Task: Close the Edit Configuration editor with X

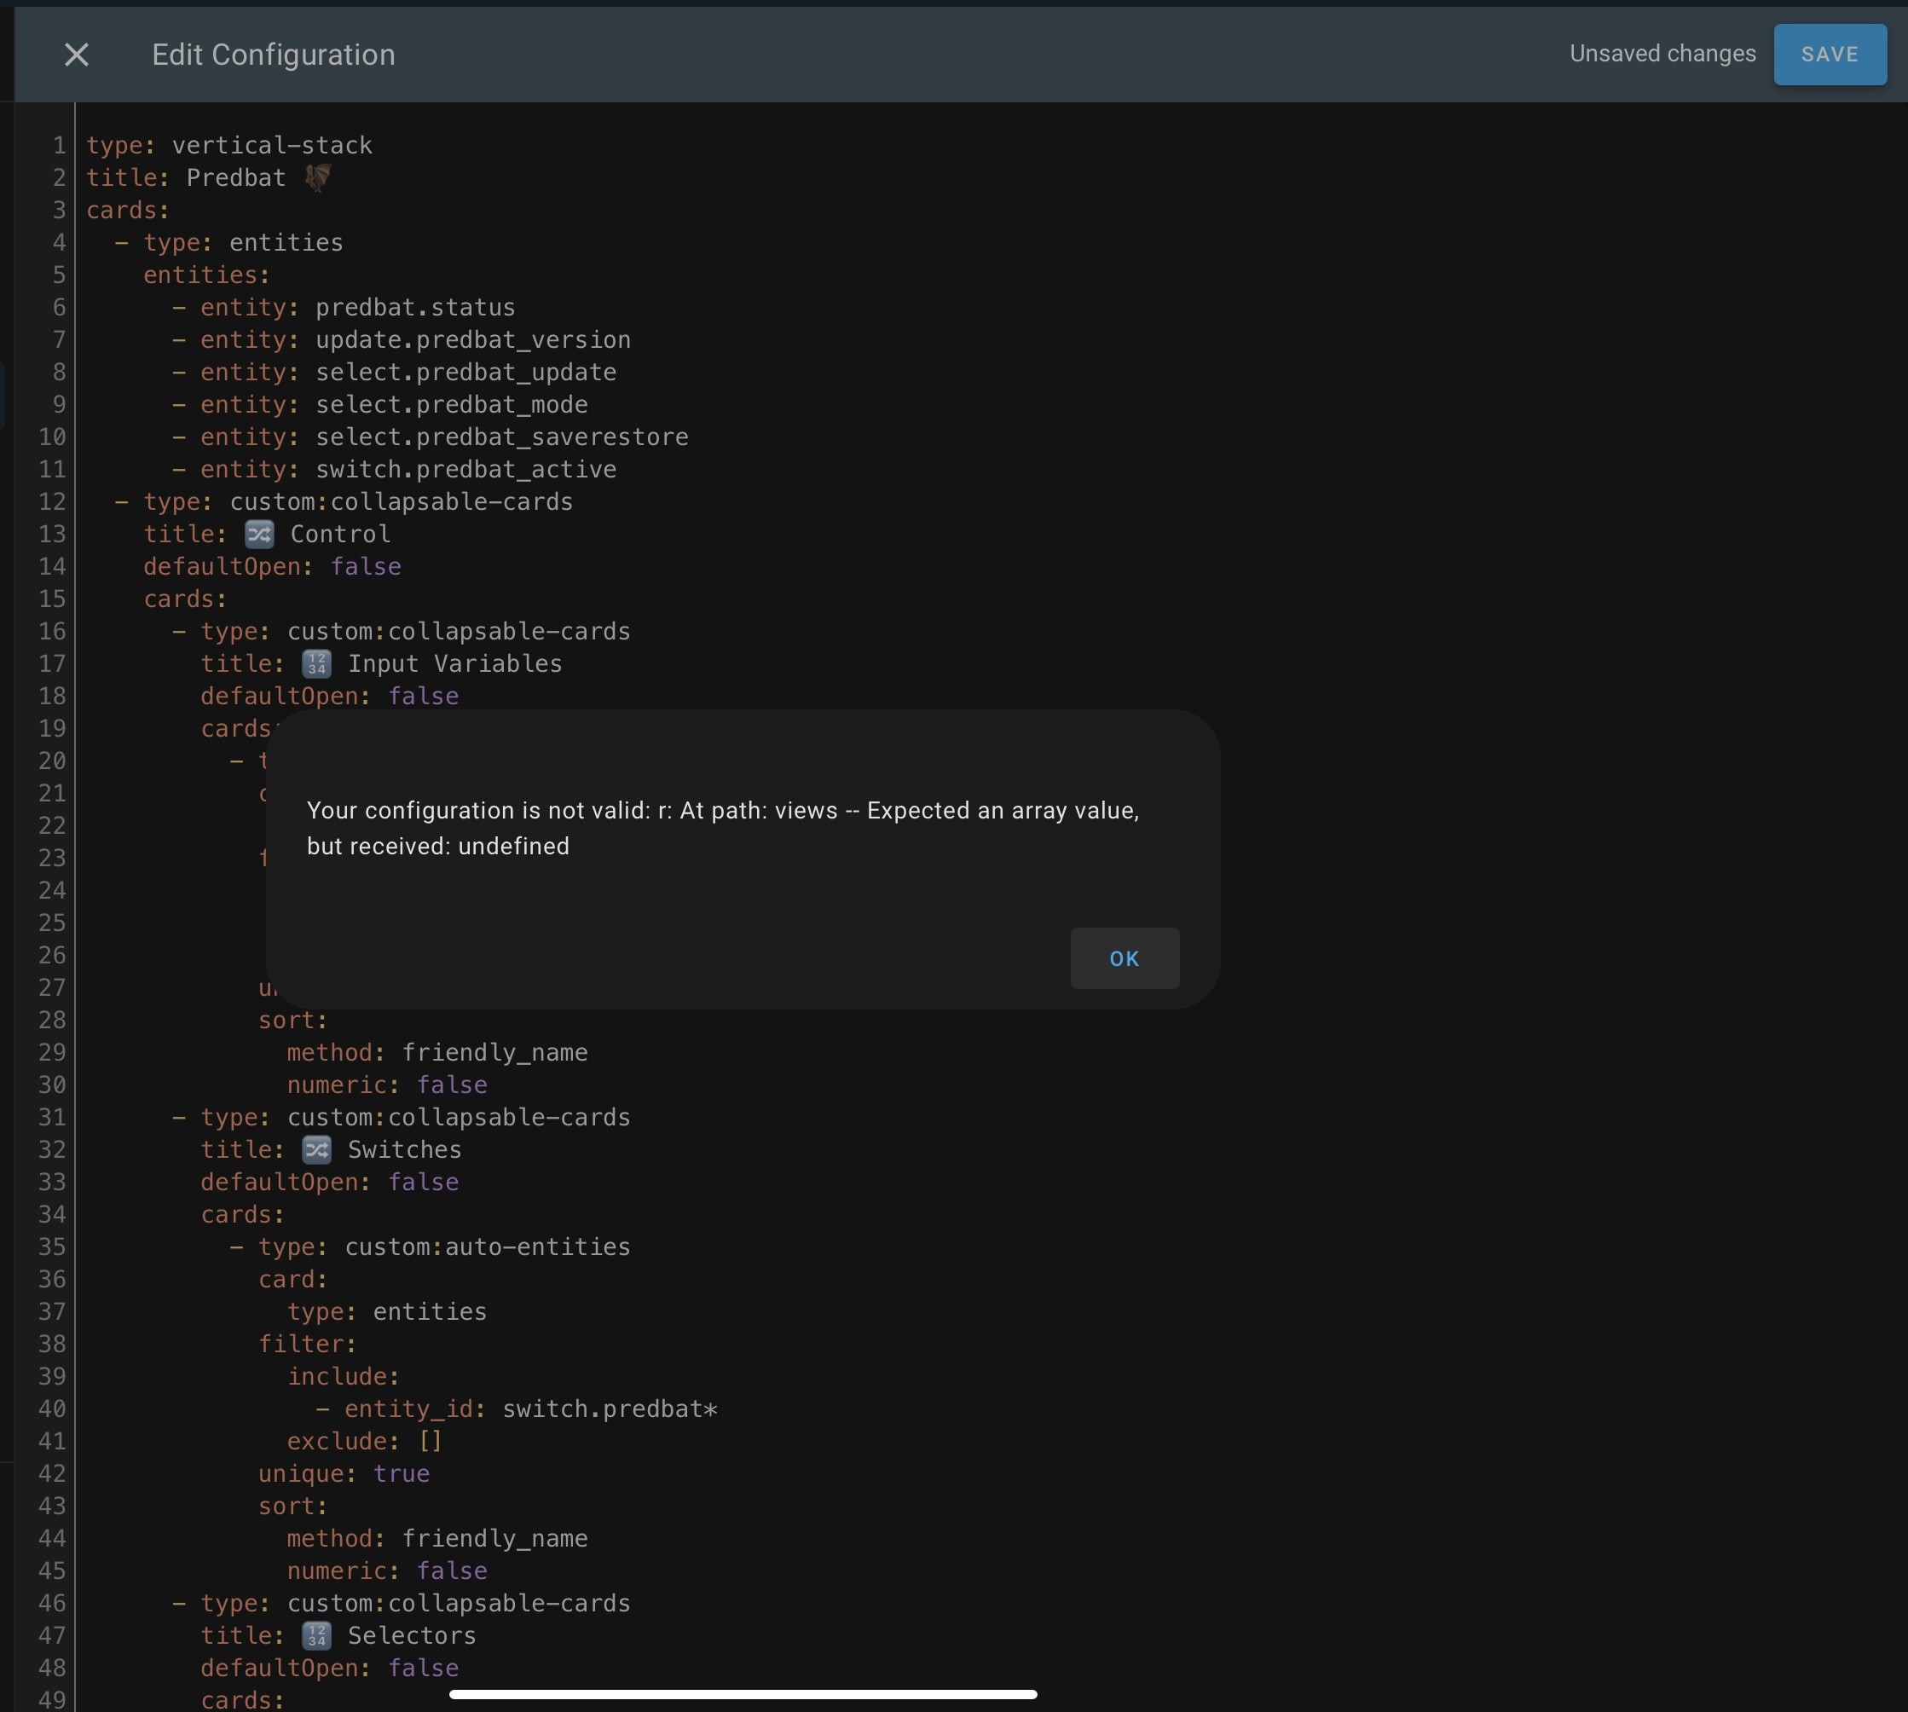Action: tap(76, 55)
